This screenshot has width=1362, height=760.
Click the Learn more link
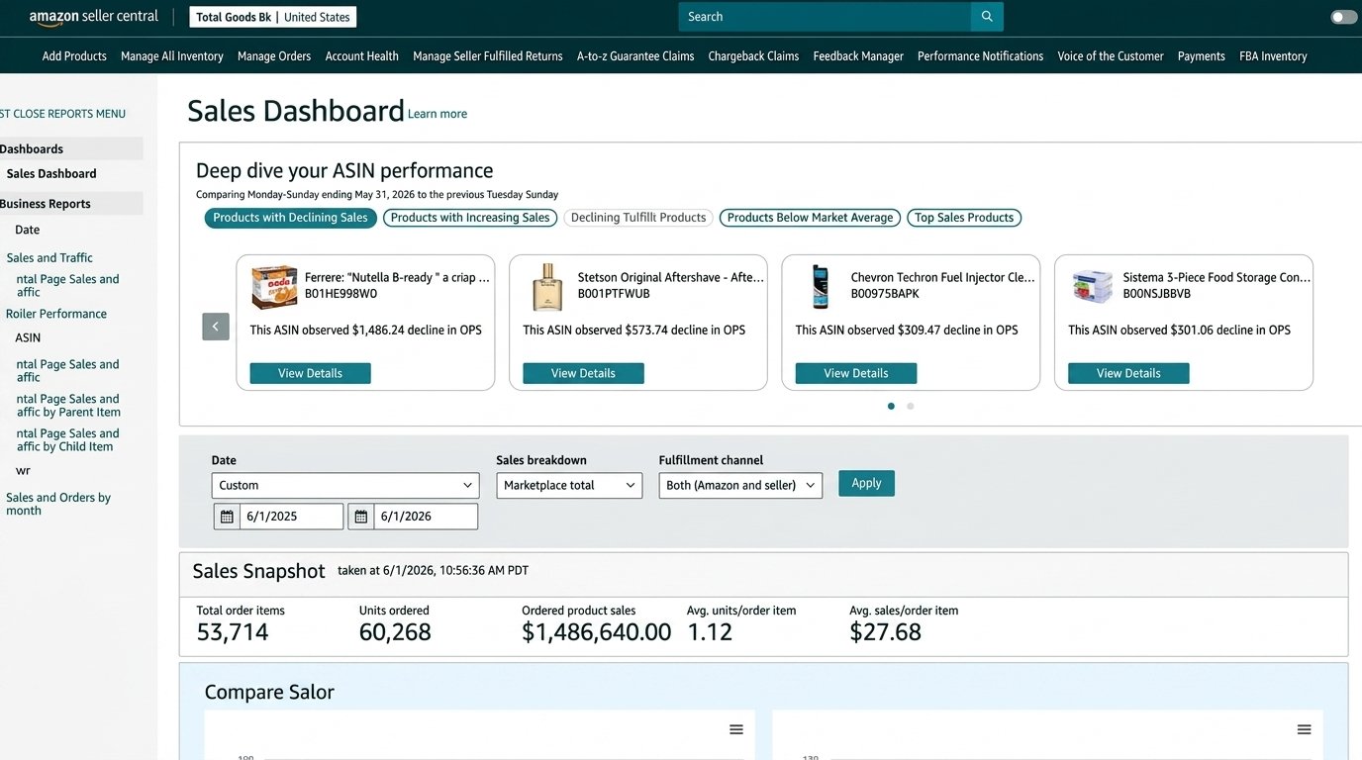pyautogui.click(x=438, y=114)
